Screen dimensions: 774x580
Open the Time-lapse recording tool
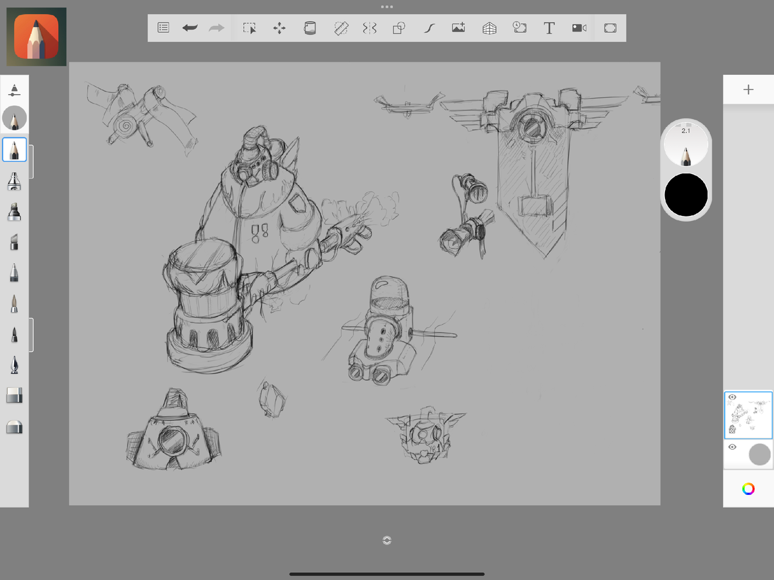tap(520, 28)
